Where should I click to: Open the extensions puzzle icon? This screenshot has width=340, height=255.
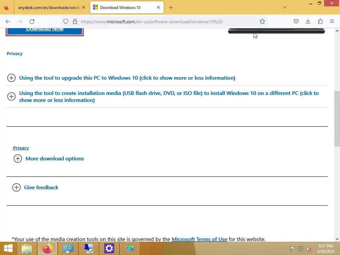(x=320, y=22)
